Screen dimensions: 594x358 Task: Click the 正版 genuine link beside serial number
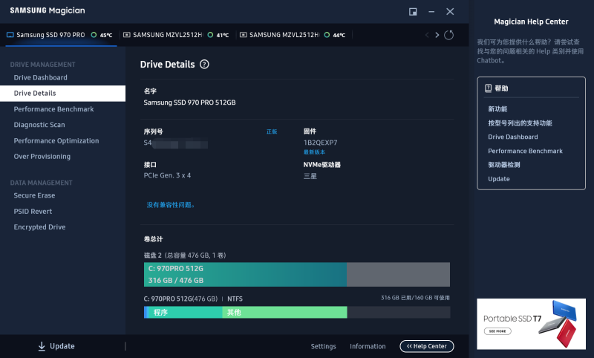[272, 131]
